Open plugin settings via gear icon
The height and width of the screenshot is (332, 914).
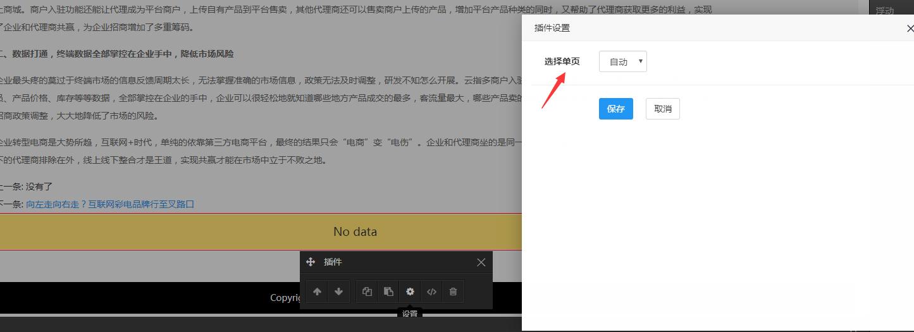coord(410,292)
